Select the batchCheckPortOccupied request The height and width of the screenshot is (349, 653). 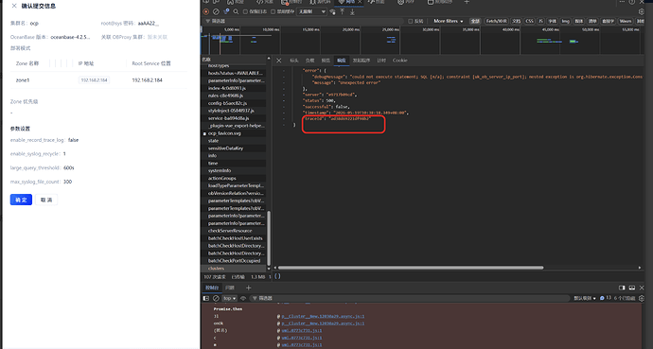point(234,261)
